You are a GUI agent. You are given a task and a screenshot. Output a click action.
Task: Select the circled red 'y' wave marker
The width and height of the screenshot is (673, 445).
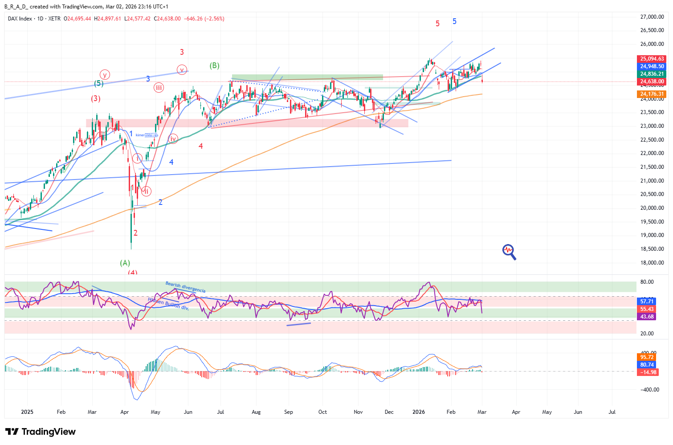[105, 75]
